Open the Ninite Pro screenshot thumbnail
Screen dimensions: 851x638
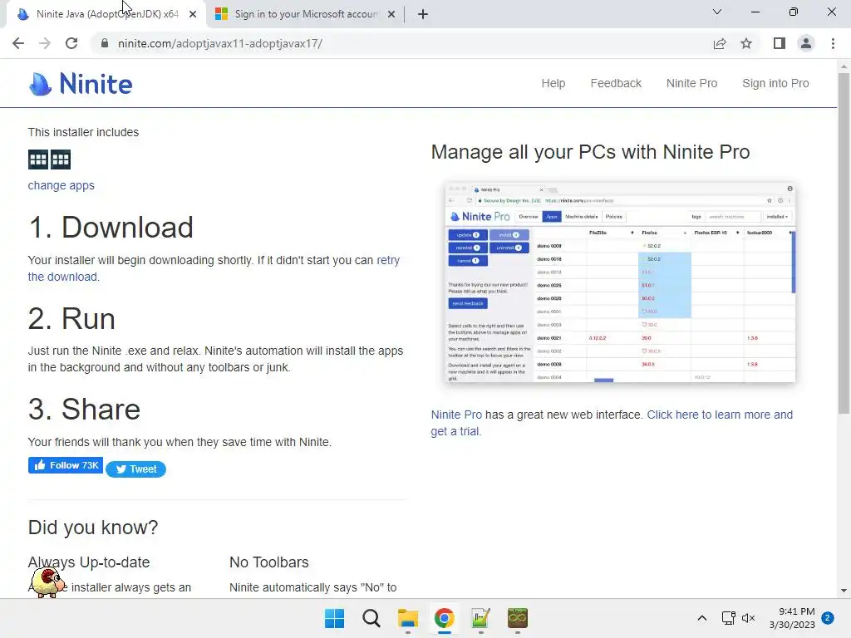click(x=620, y=282)
